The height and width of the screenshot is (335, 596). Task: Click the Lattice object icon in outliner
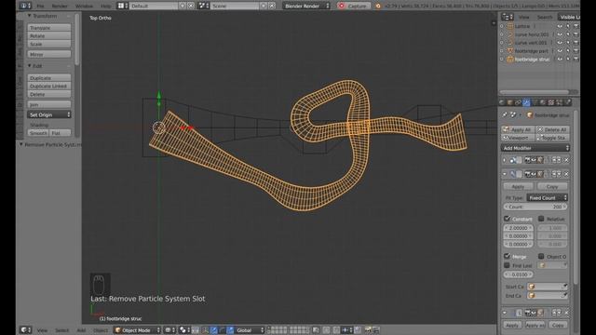510,26
